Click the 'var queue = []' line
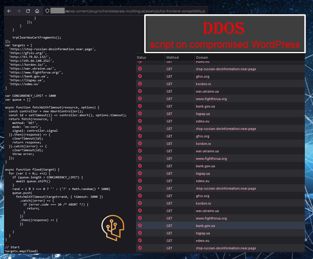This screenshot has width=313, height=259. click(x=18, y=100)
